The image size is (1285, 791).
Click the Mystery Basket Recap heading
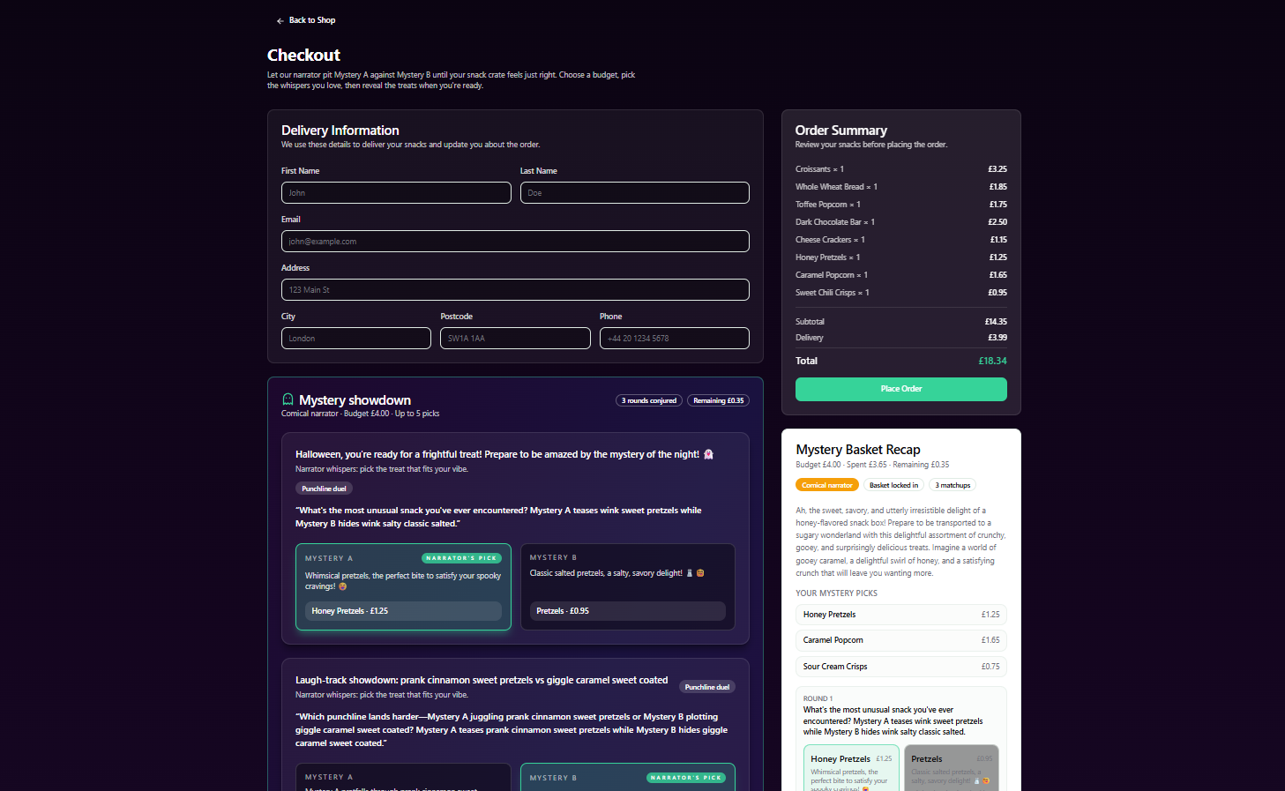tap(858, 450)
